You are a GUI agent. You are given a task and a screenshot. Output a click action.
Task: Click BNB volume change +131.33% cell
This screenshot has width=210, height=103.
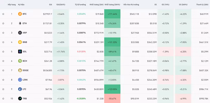click(x=112, y=42)
